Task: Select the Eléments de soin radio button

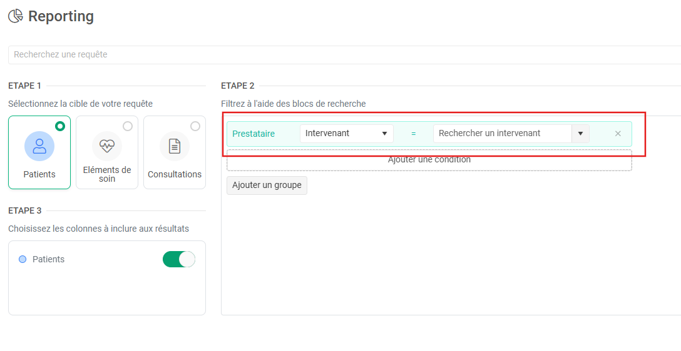Action: click(x=128, y=126)
